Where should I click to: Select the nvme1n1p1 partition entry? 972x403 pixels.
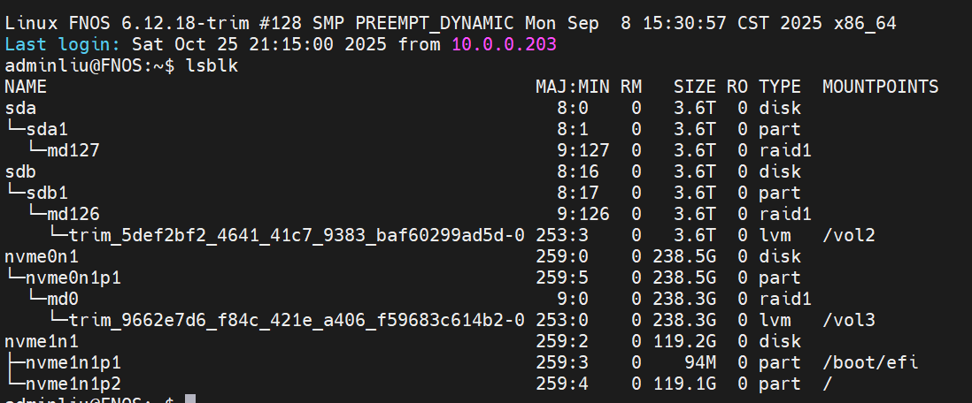tap(73, 362)
